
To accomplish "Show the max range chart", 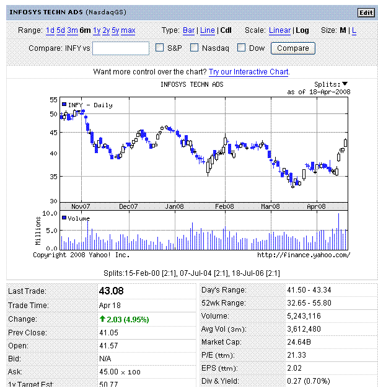I will 128,30.
